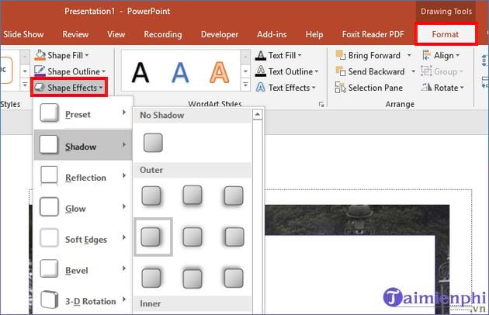Open the 3-D Rotation submenu

tap(83, 300)
